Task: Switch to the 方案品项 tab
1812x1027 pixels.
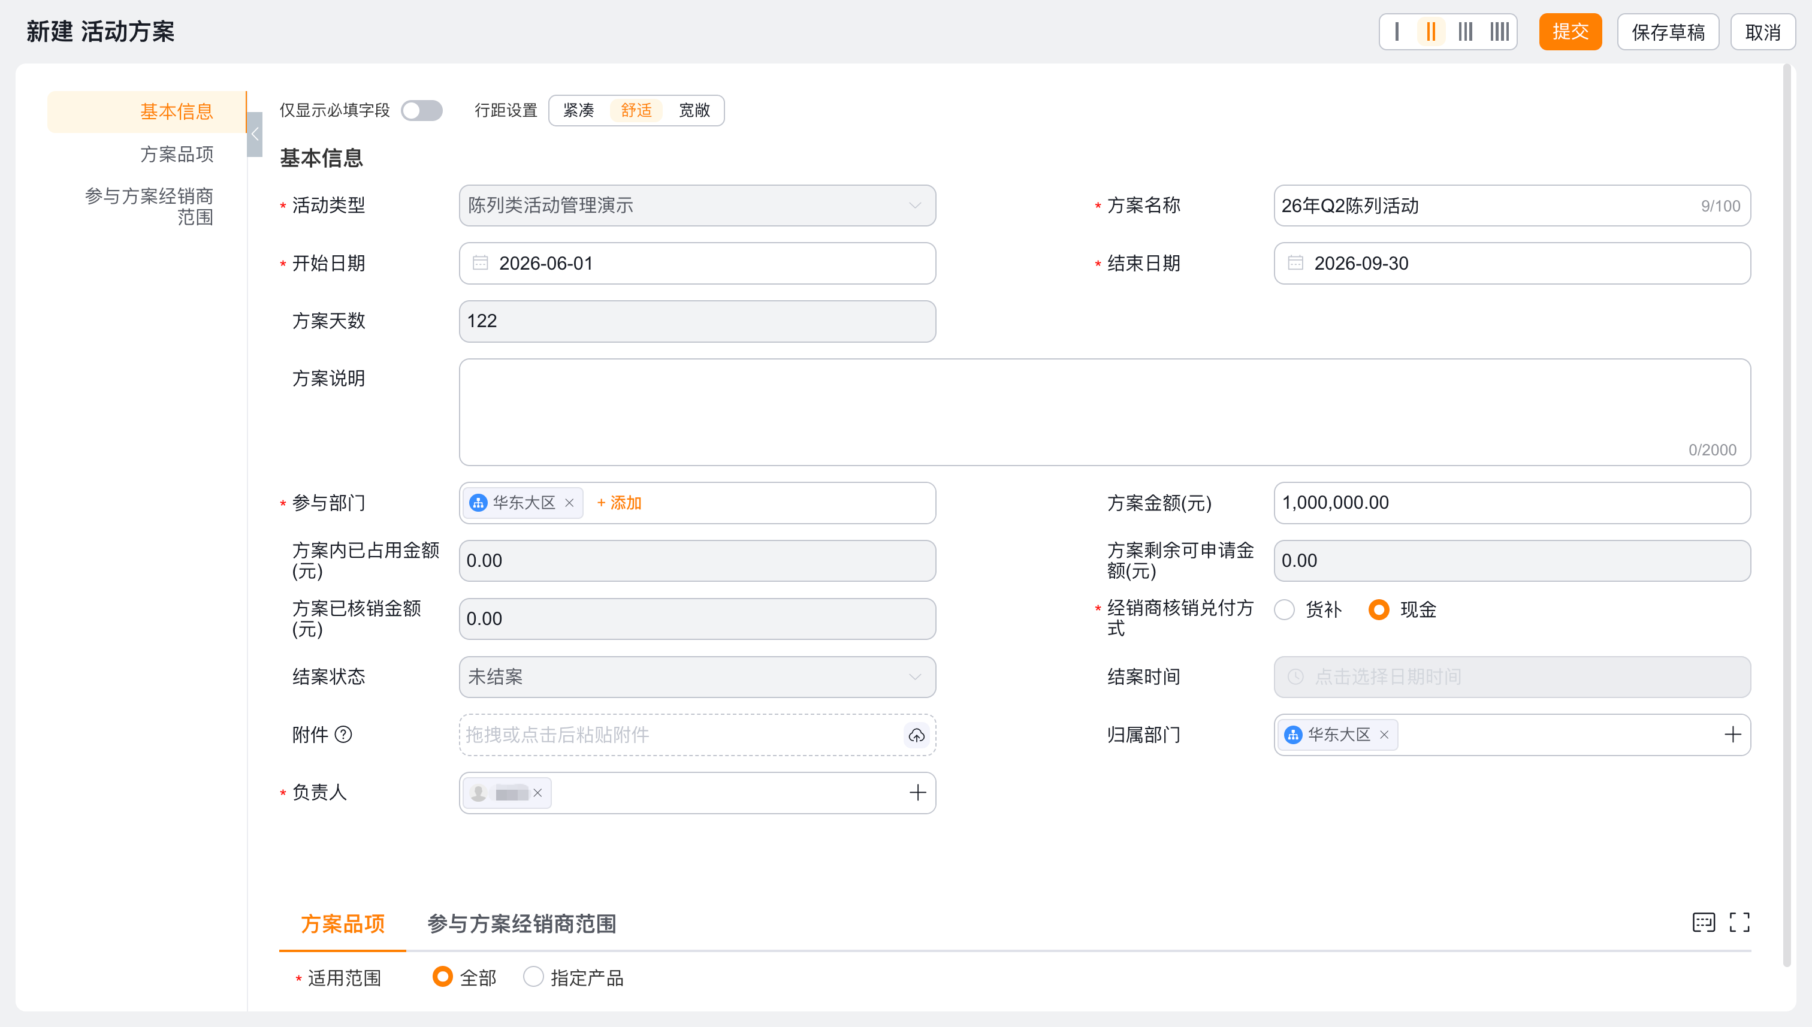Action: (343, 924)
